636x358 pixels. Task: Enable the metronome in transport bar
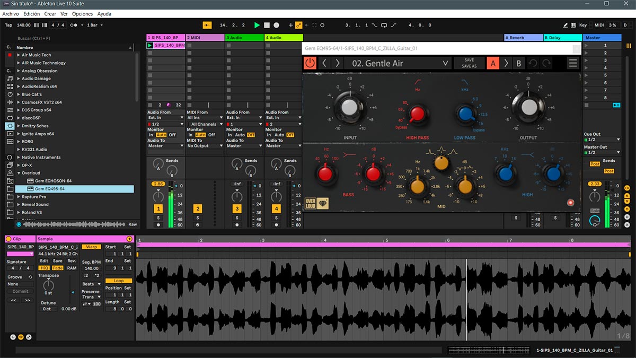pos(75,25)
